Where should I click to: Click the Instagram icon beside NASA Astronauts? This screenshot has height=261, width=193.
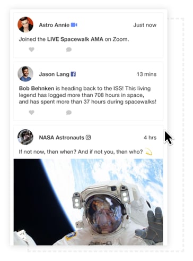(88, 137)
